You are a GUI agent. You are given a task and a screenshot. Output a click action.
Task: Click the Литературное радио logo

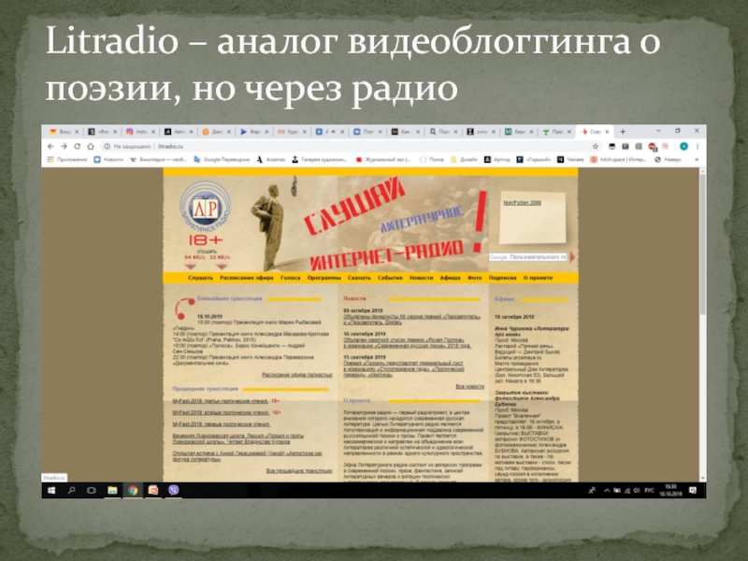(x=205, y=208)
